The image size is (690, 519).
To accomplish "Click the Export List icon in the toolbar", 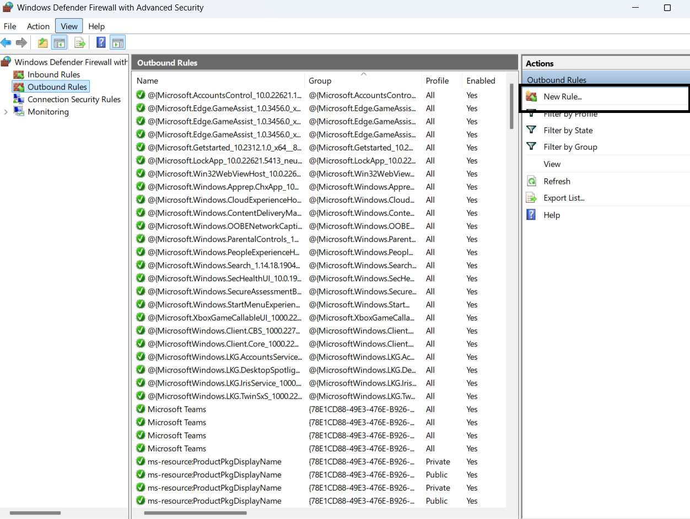I will tap(80, 42).
